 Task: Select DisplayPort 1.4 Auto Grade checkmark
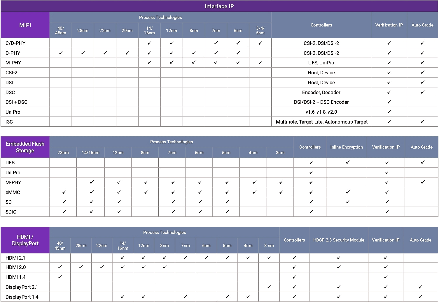[420, 297]
